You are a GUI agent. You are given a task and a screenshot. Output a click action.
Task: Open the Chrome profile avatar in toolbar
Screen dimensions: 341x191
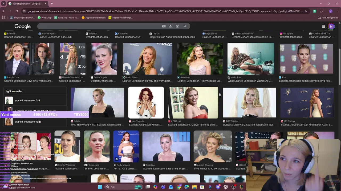[331, 11]
